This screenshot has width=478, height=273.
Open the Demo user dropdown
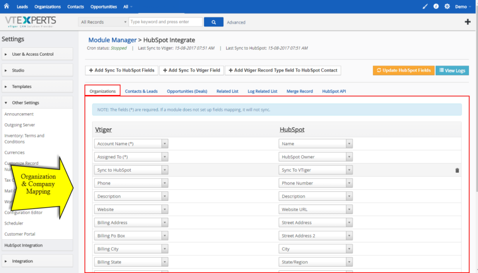point(463,7)
